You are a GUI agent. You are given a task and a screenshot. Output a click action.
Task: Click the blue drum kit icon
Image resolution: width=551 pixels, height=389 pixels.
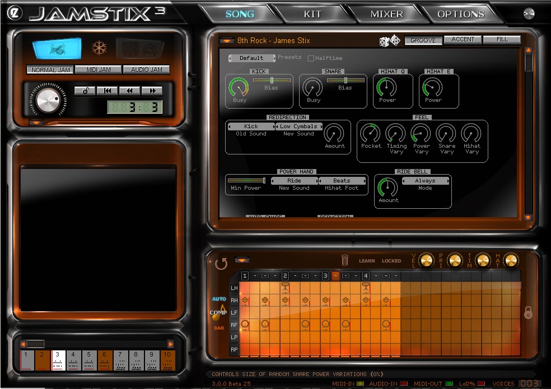point(57,49)
